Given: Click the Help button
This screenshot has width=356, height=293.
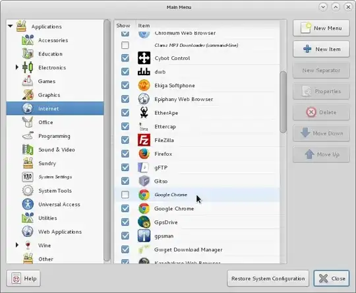Looking at the screenshot, I should 24,278.
